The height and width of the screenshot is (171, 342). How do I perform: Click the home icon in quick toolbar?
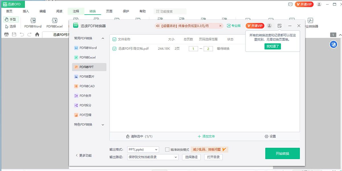click(37, 34)
